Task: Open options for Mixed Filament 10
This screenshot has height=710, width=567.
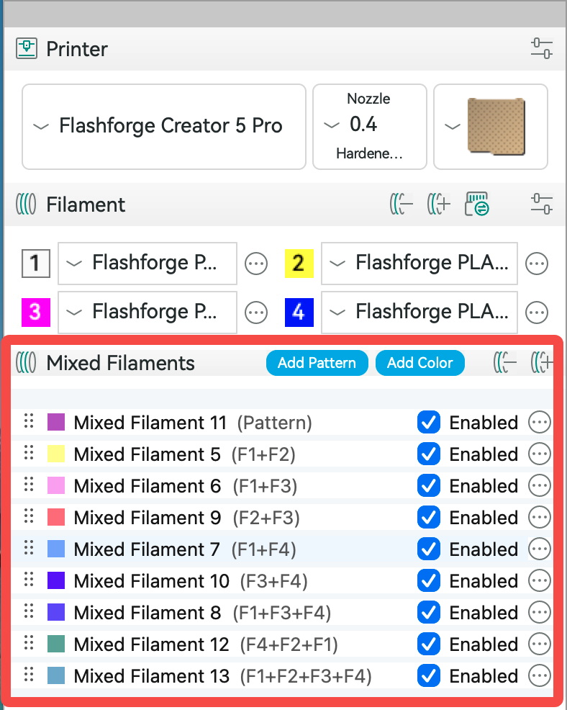Action: coord(540,581)
